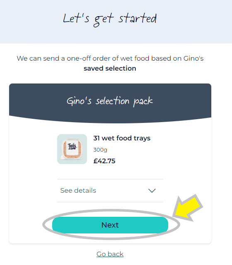
Task: Click the Gino's selection pack header
Action: (x=110, y=101)
